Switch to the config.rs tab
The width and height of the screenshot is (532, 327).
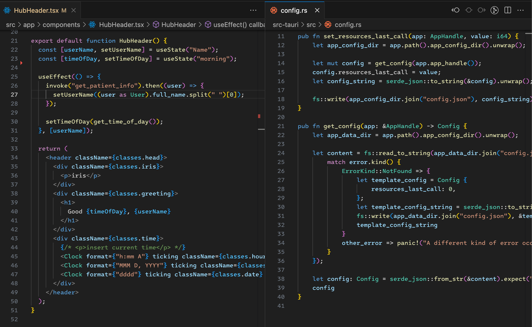(x=294, y=10)
